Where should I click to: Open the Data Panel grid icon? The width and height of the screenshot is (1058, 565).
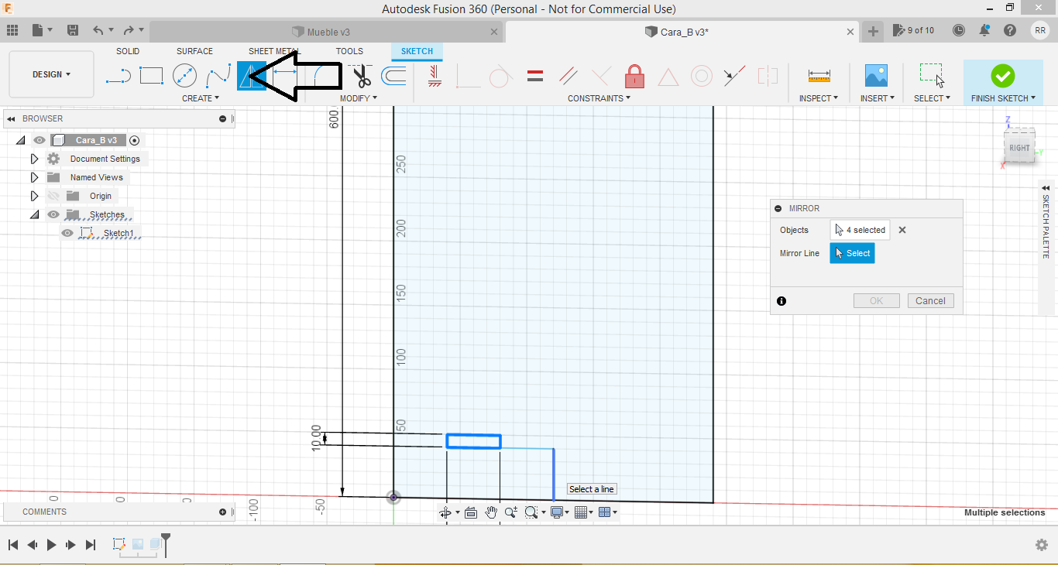point(12,30)
